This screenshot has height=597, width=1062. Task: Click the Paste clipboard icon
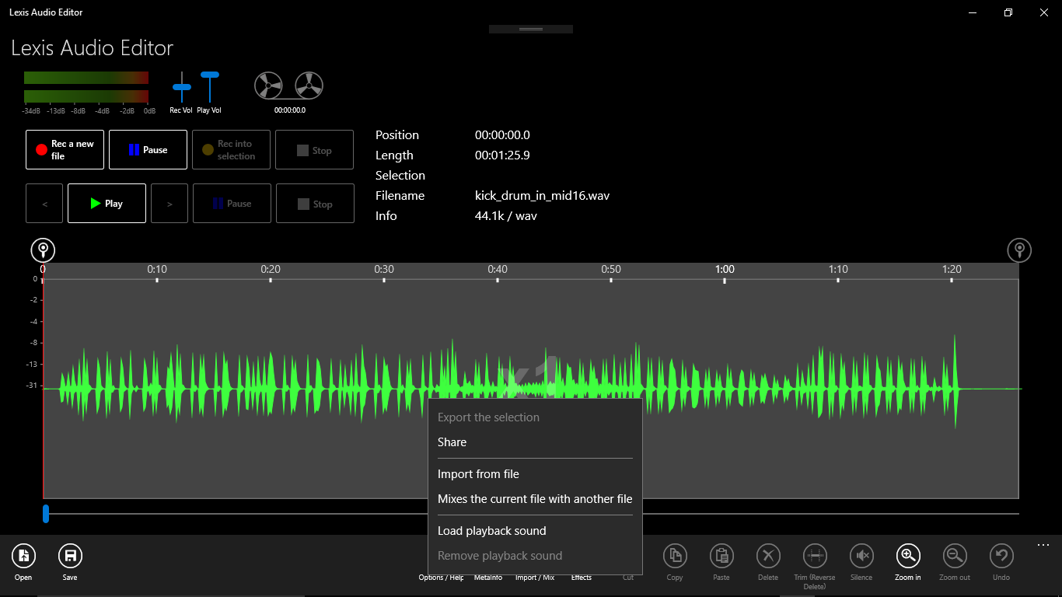click(x=721, y=556)
